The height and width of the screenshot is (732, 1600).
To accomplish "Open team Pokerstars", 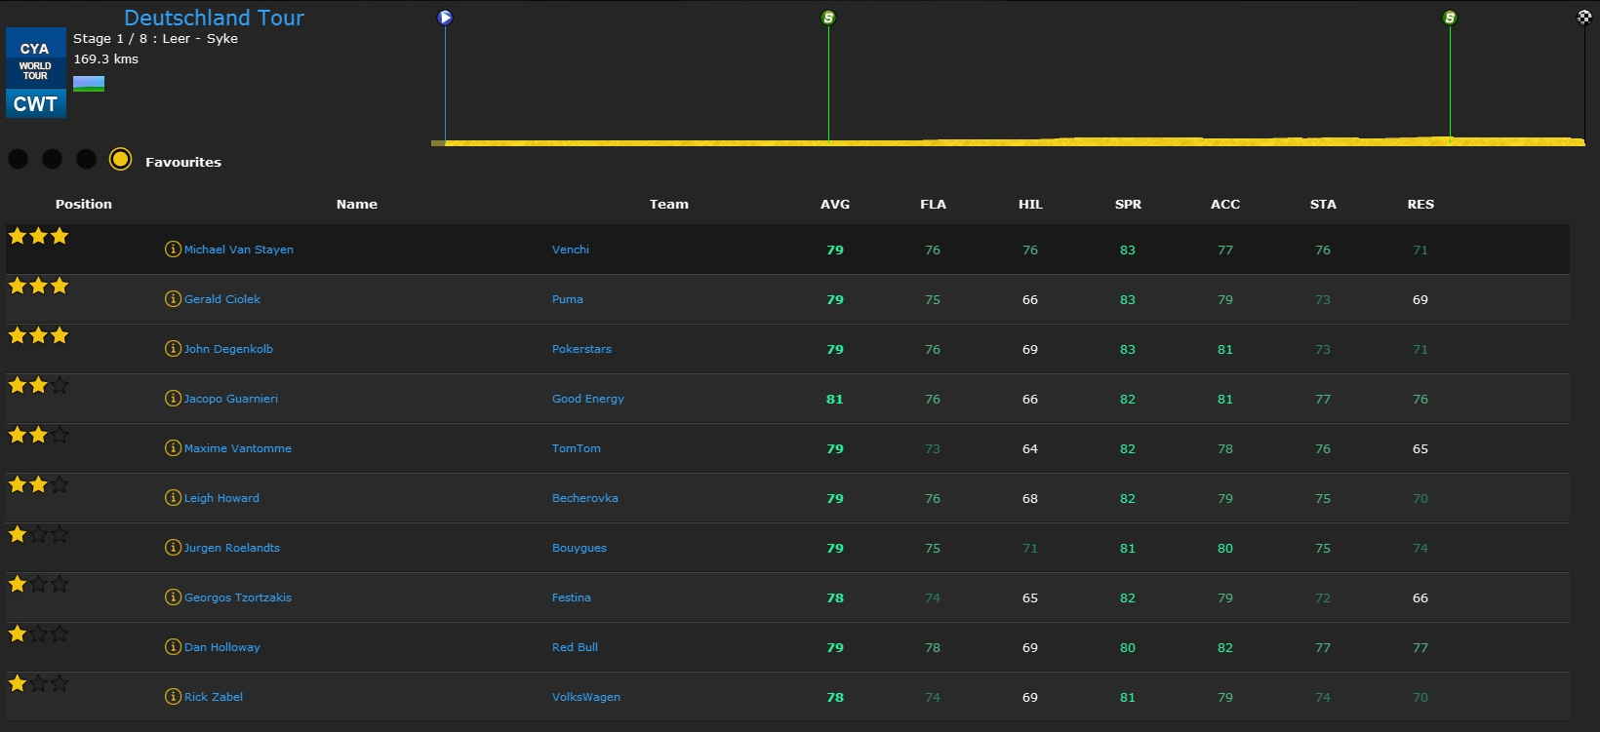I will coord(581,349).
